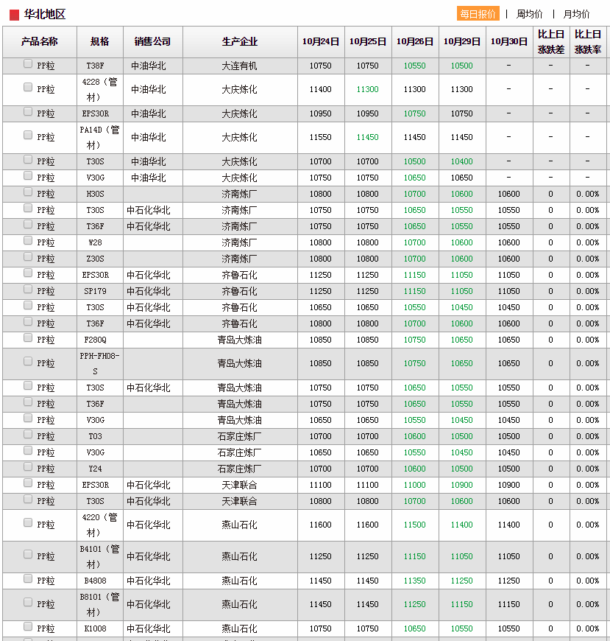The width and height of the screenshot is (610, 641).
Task: Click the 销售公司 column header
Action: 153,42
